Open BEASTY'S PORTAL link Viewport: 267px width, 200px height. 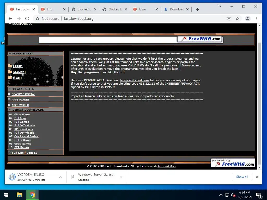point(23,94)
